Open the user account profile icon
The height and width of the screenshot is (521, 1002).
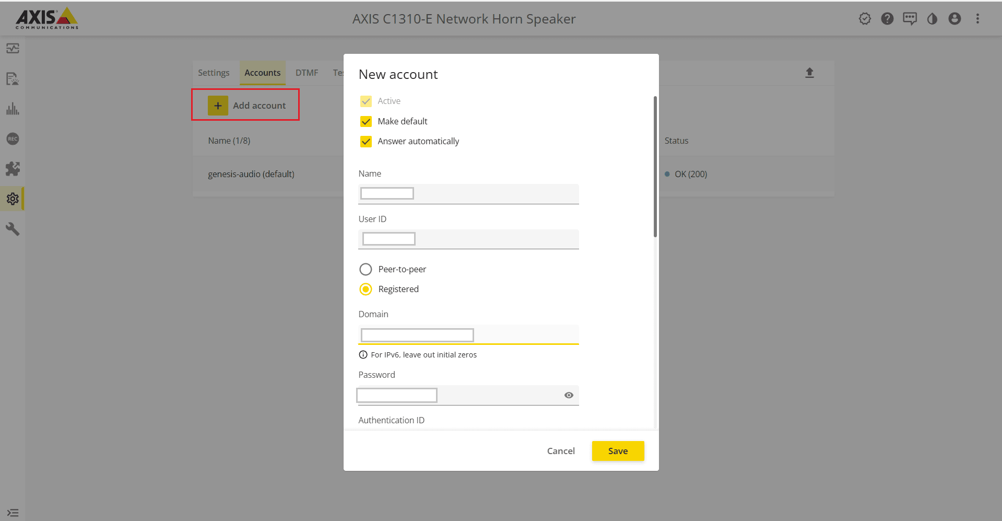954,19
